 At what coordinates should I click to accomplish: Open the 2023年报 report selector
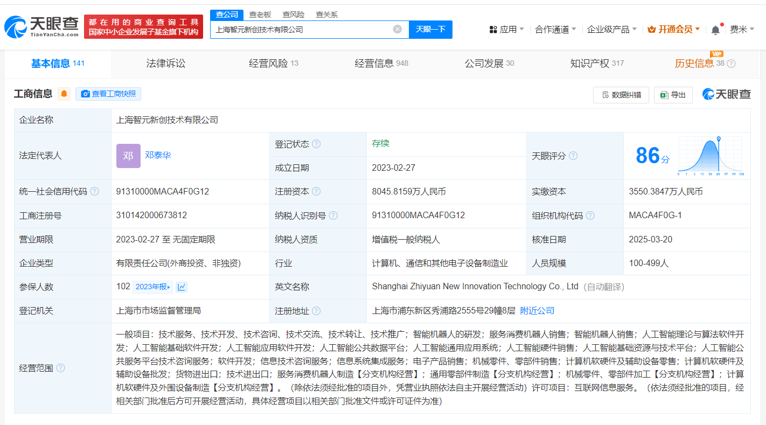tap(152, 287)
